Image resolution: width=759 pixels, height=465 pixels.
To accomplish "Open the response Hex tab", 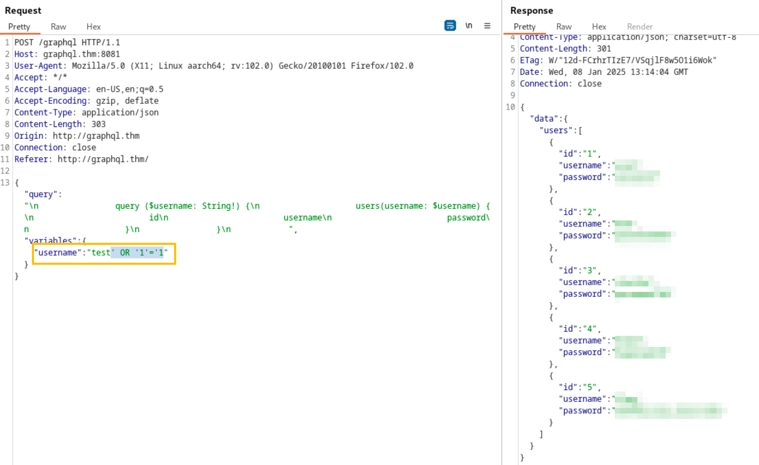I will pos(599,27).
